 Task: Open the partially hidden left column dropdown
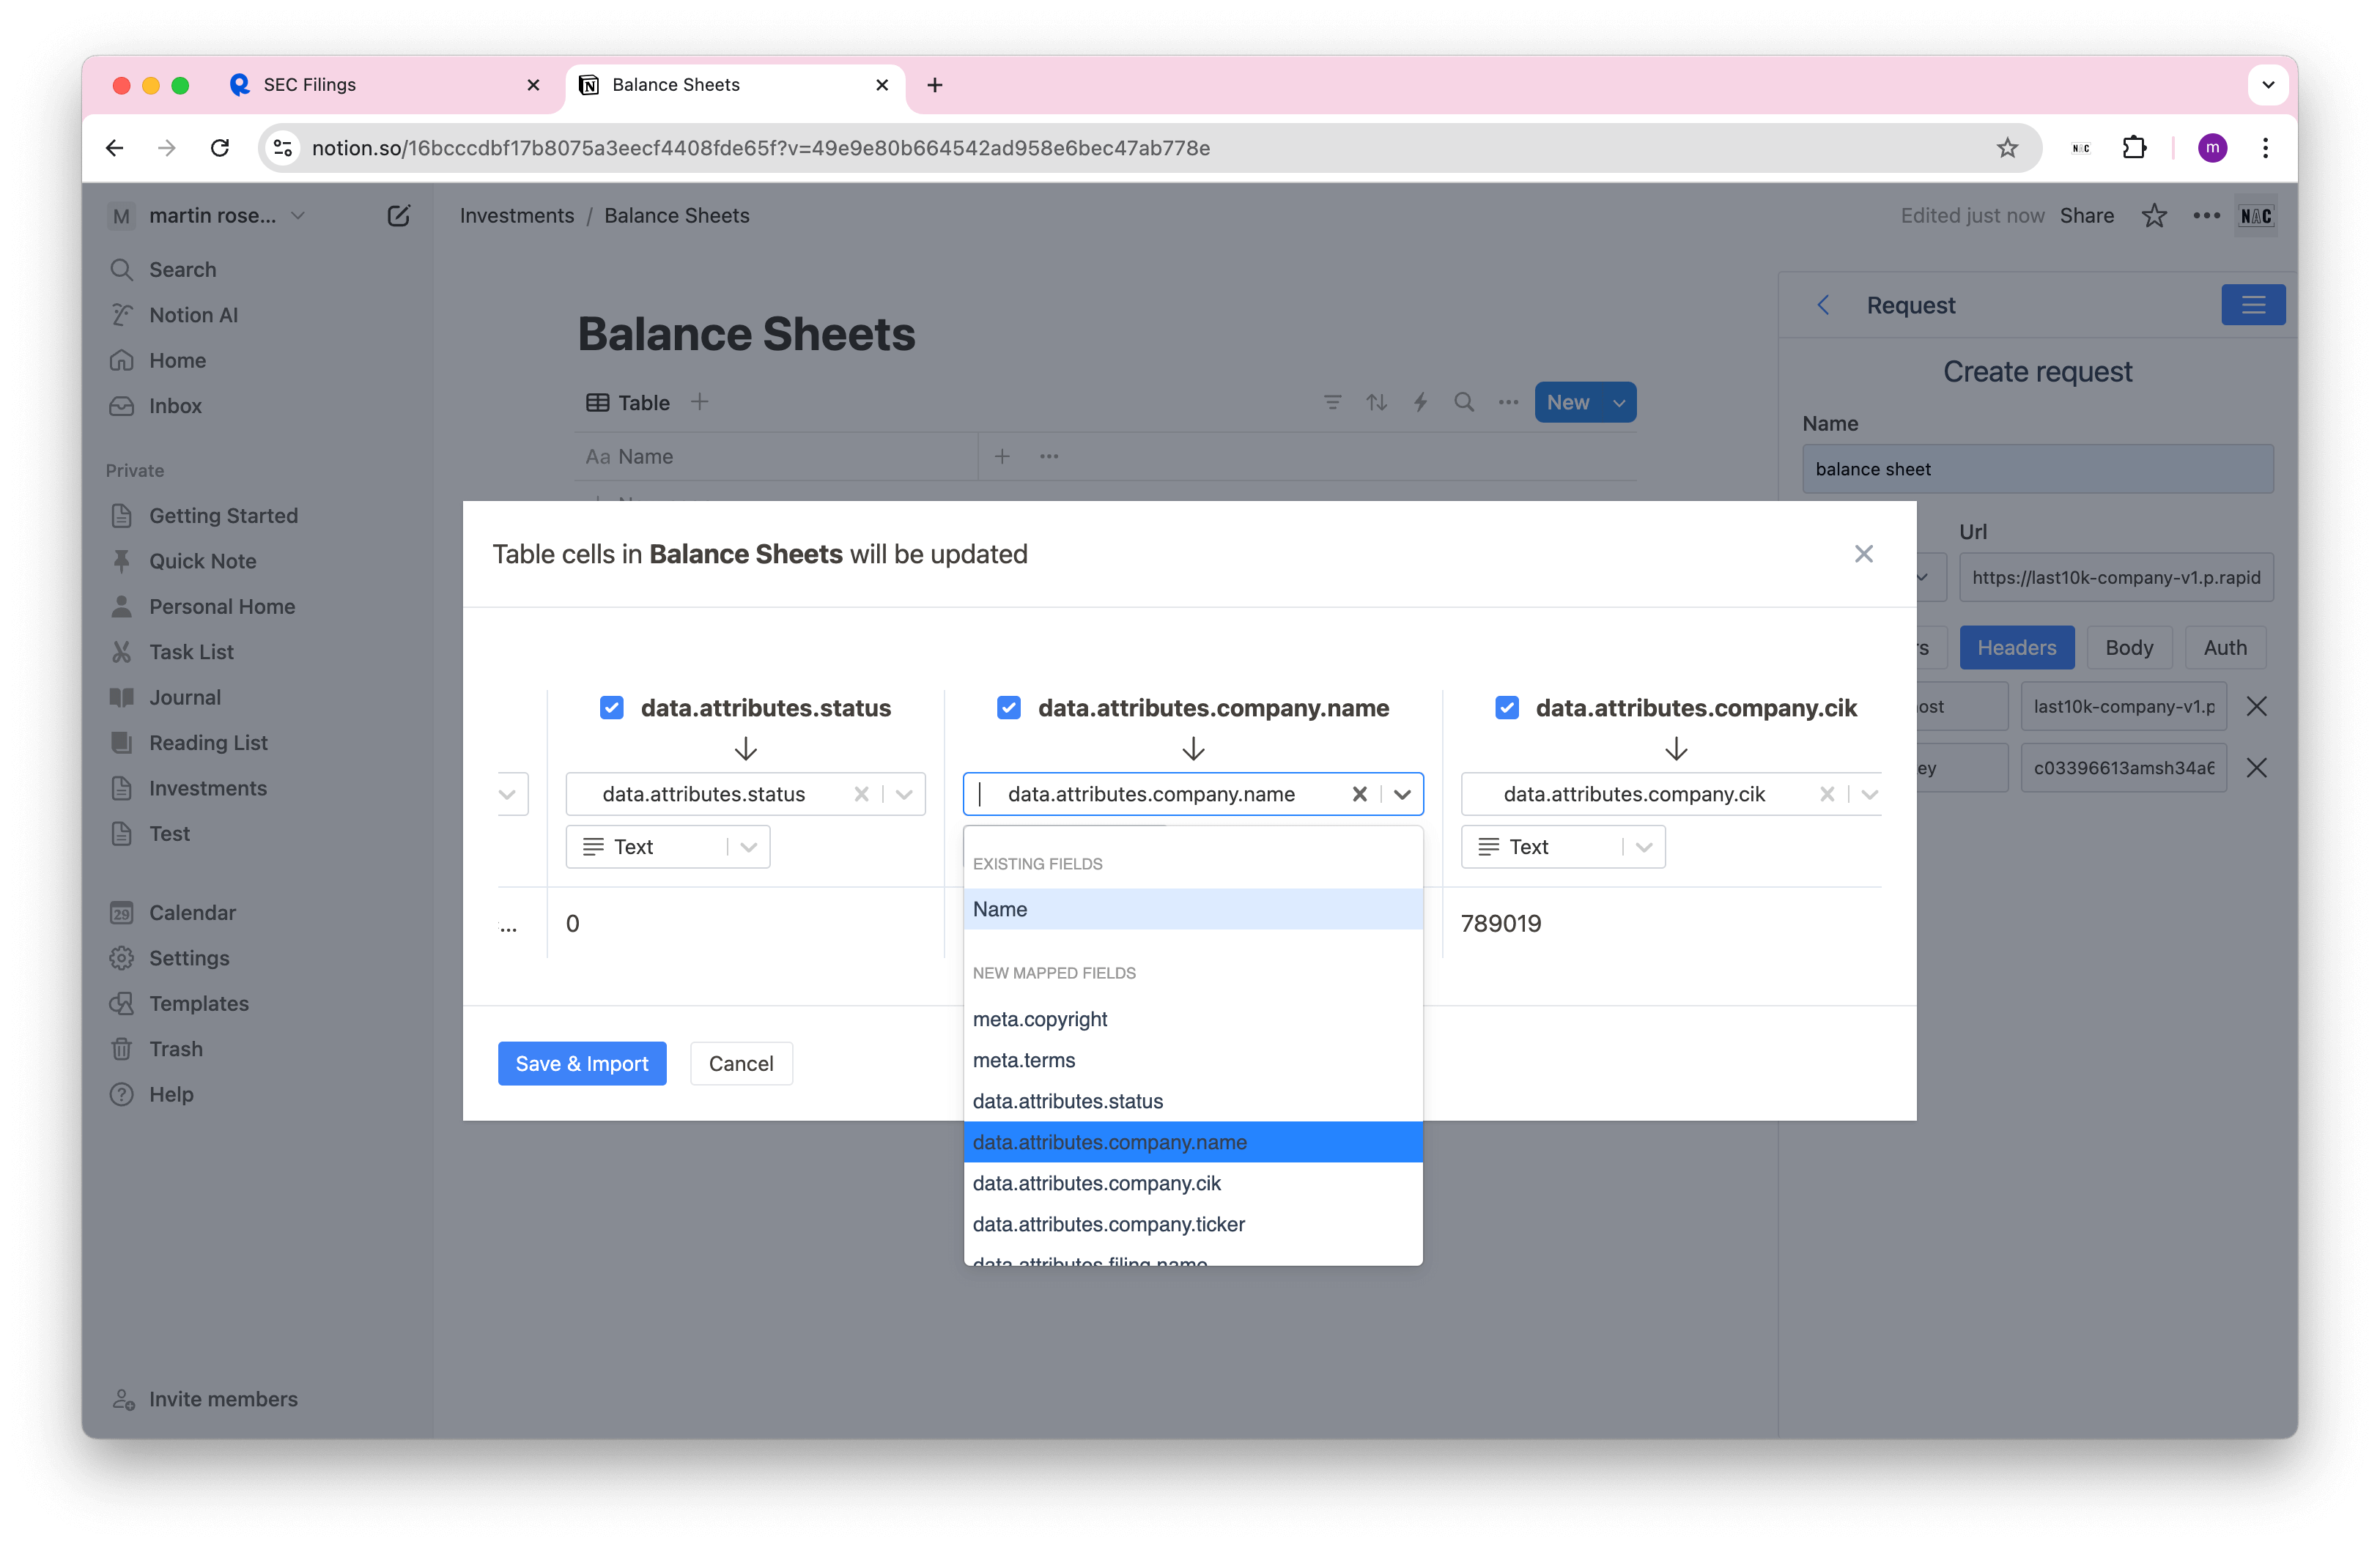(x=508, y=795)
